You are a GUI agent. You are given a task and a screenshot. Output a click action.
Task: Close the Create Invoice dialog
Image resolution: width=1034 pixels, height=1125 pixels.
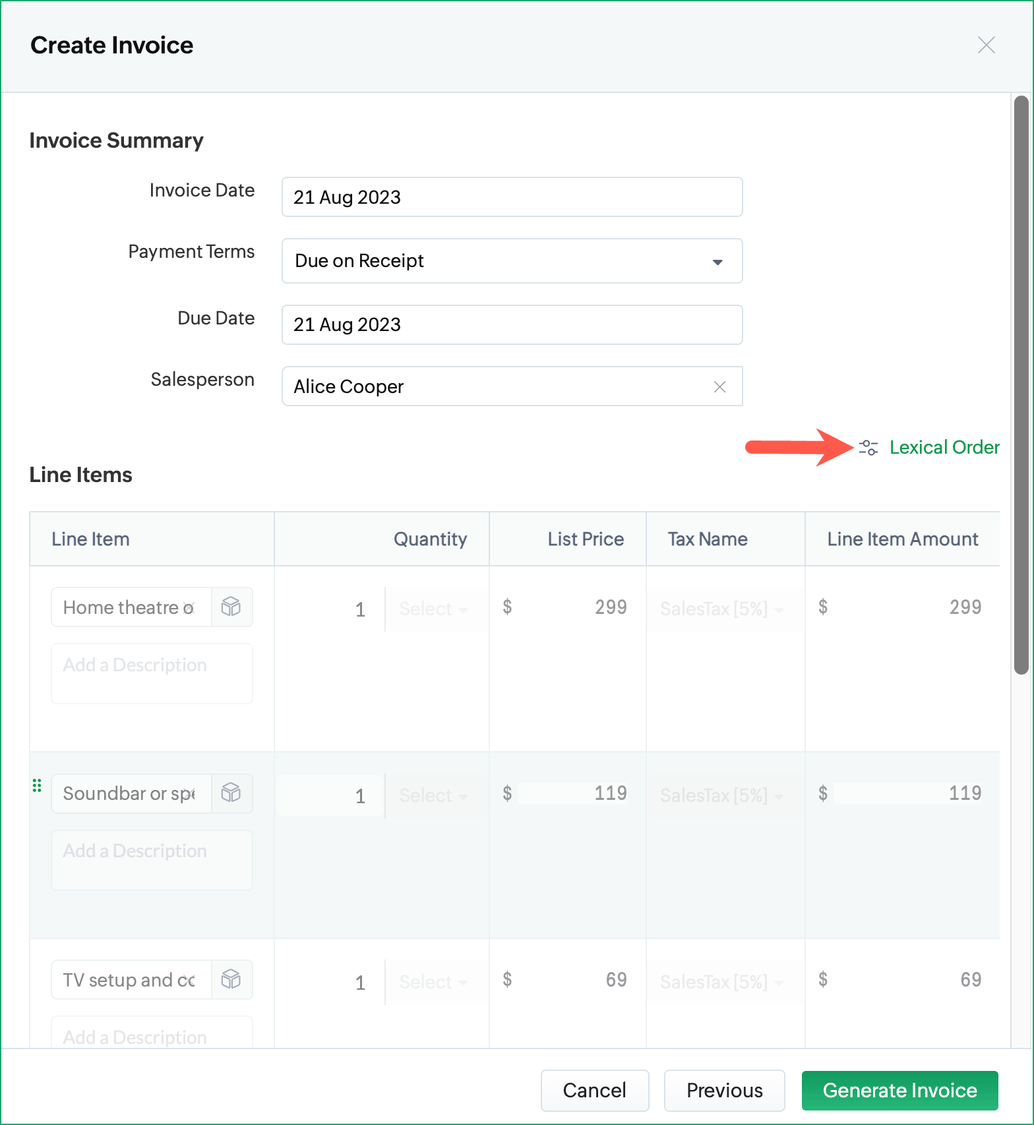tap(986, 45)
